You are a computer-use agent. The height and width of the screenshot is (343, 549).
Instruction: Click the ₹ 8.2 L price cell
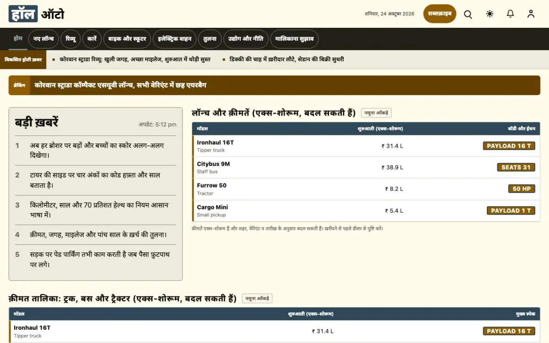pos(394,189)
